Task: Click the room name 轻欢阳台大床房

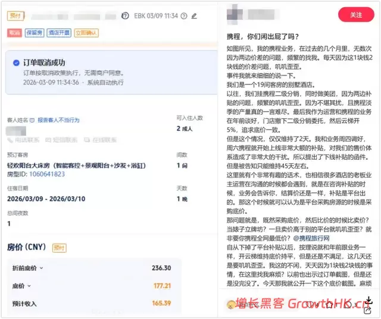Action: [29, 166]
